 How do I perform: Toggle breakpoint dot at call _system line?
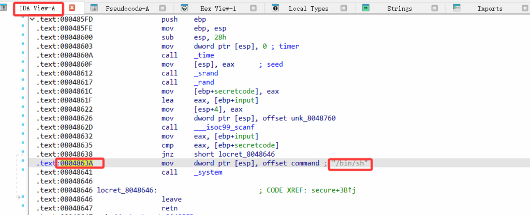[x=22, y=172]
